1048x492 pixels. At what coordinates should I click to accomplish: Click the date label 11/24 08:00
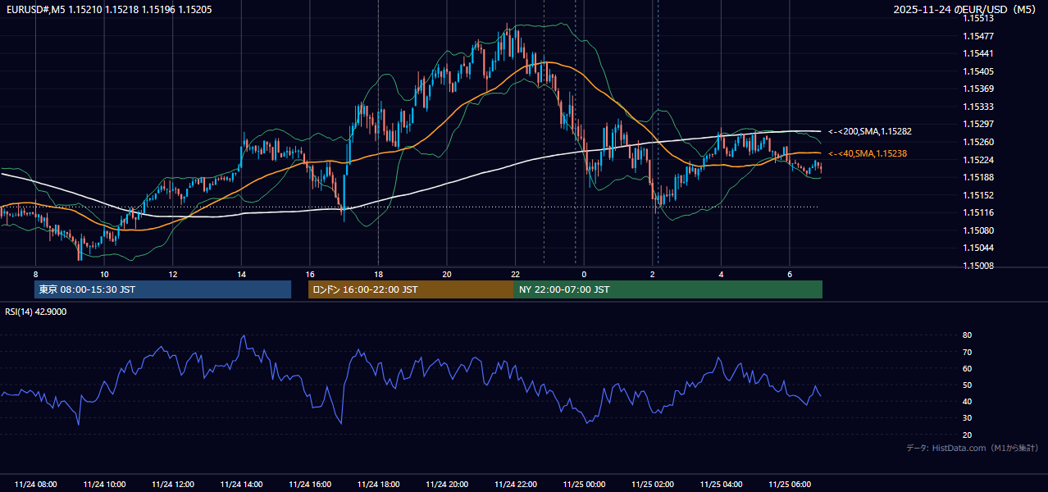[36, 485]
